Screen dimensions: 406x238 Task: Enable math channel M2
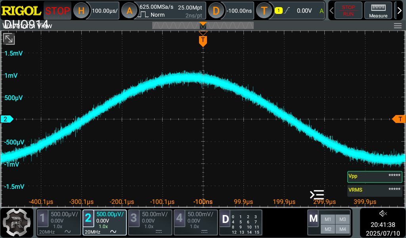328,229
